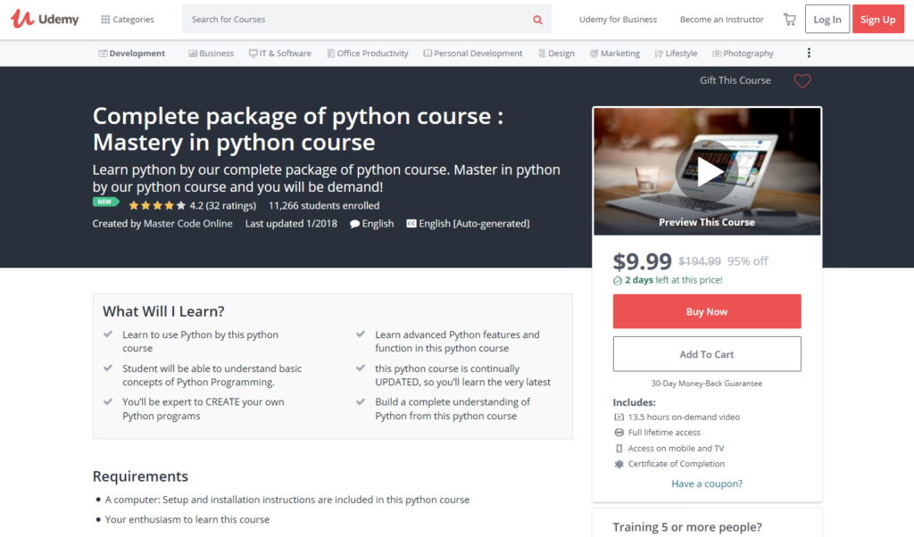Click the three-dot more categories icon

tap(809, 54)
